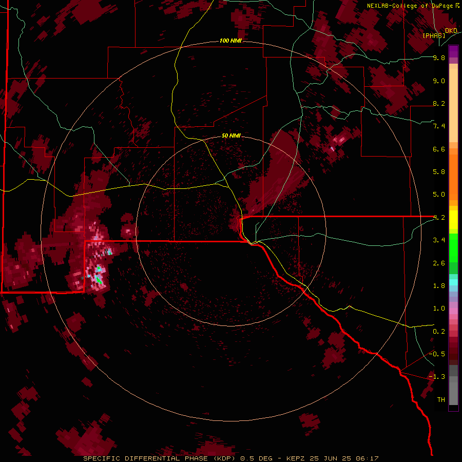Pick the yellow segment of the color bar
Screen dimensions: 462x462
(453, 220)
